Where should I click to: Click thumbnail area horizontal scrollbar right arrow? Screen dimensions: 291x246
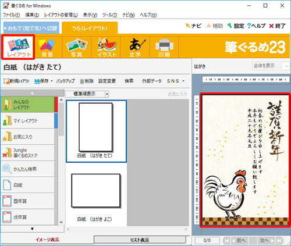pyautogui.click(x=186, y=230)
